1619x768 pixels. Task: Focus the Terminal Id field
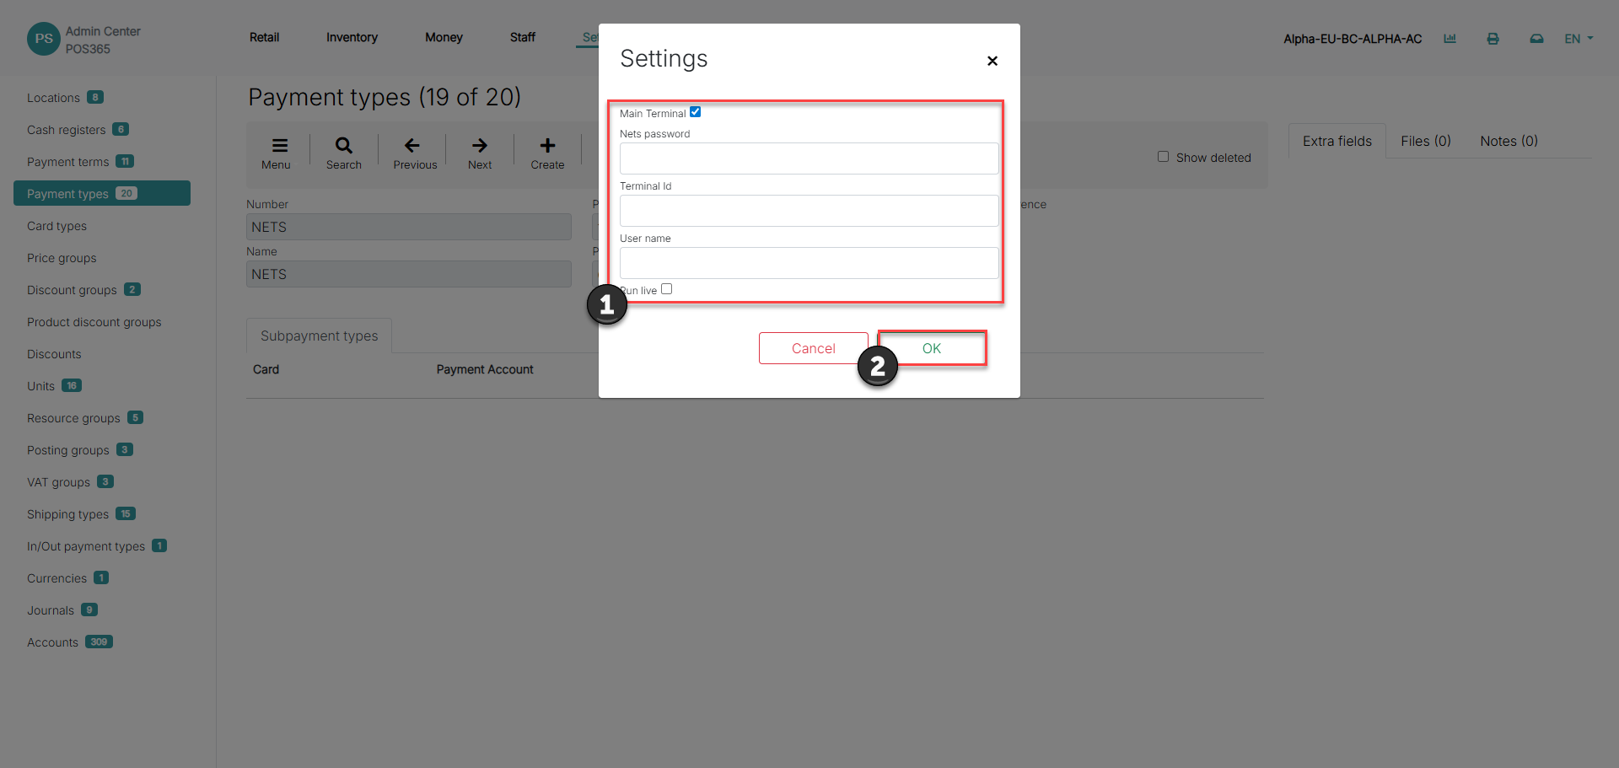point(809,211)
